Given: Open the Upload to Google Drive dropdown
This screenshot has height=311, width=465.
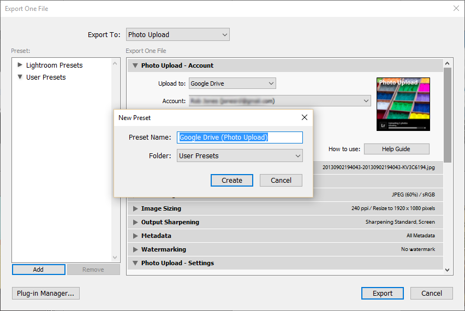Looking at the screenshot, I should (232, 83).
